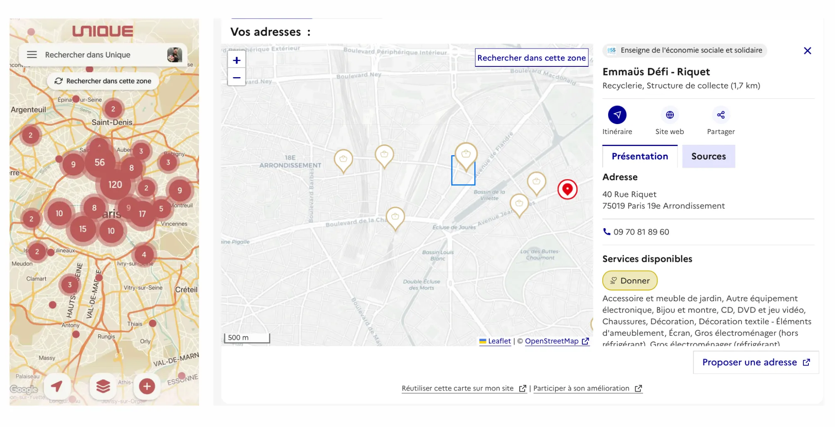The image size is (835, 427).
Task: Open the hamburger menu in Unique search bar
Action: tap(32, 55)
